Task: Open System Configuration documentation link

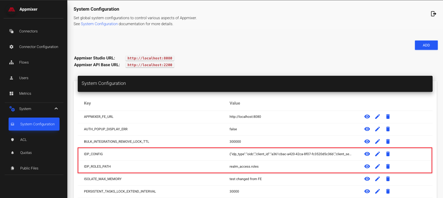Action: coord(99,24)
